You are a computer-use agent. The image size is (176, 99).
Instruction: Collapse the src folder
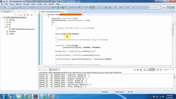tap(5, 27)
